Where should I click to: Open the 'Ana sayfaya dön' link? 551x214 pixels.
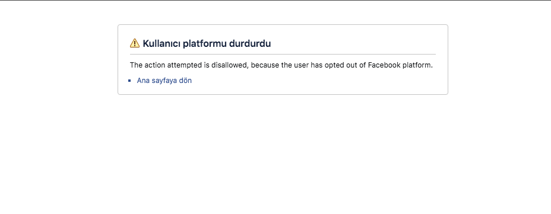click(164, 81)
